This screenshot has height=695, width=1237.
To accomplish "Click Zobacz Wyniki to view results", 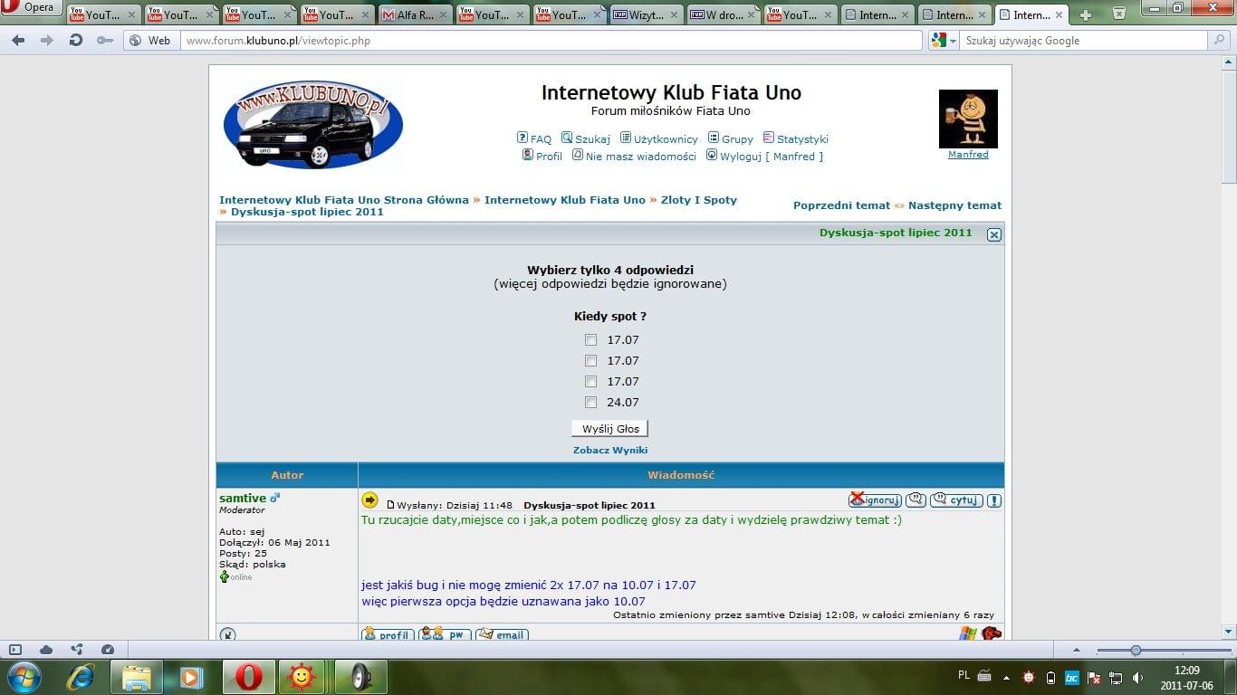I will 610,450.
